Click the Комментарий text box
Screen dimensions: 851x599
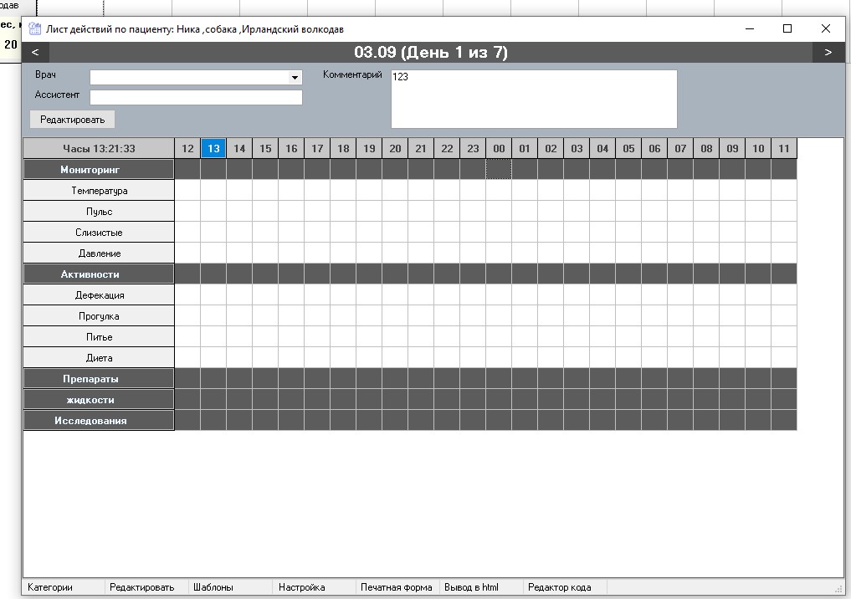coord(533,99)
